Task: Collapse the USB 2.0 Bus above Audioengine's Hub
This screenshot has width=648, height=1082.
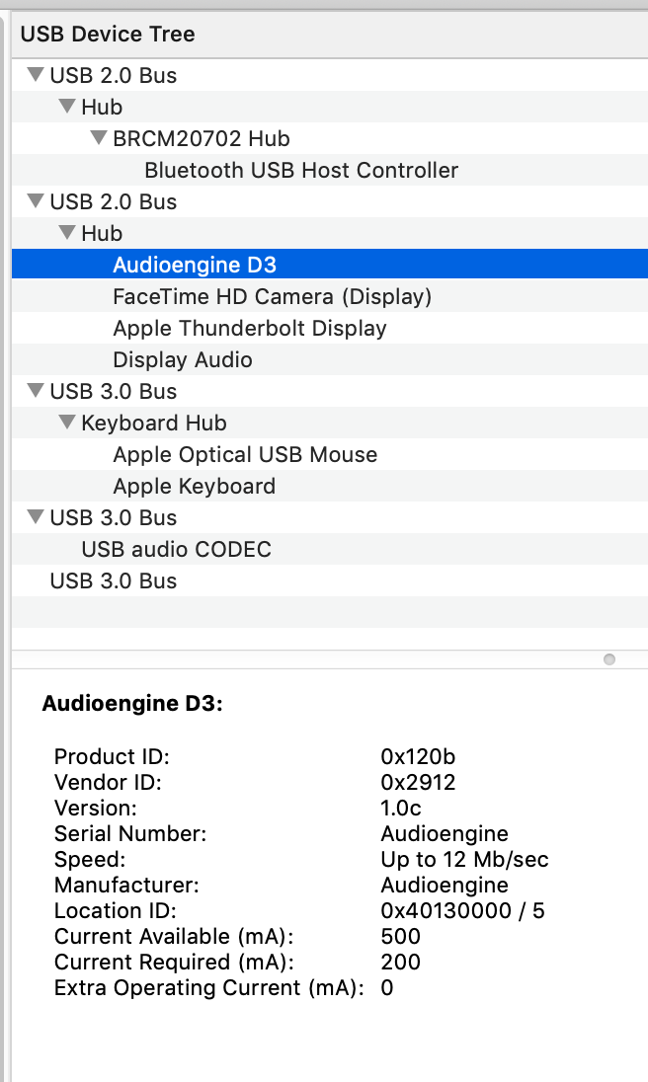Action: point(37,201)
